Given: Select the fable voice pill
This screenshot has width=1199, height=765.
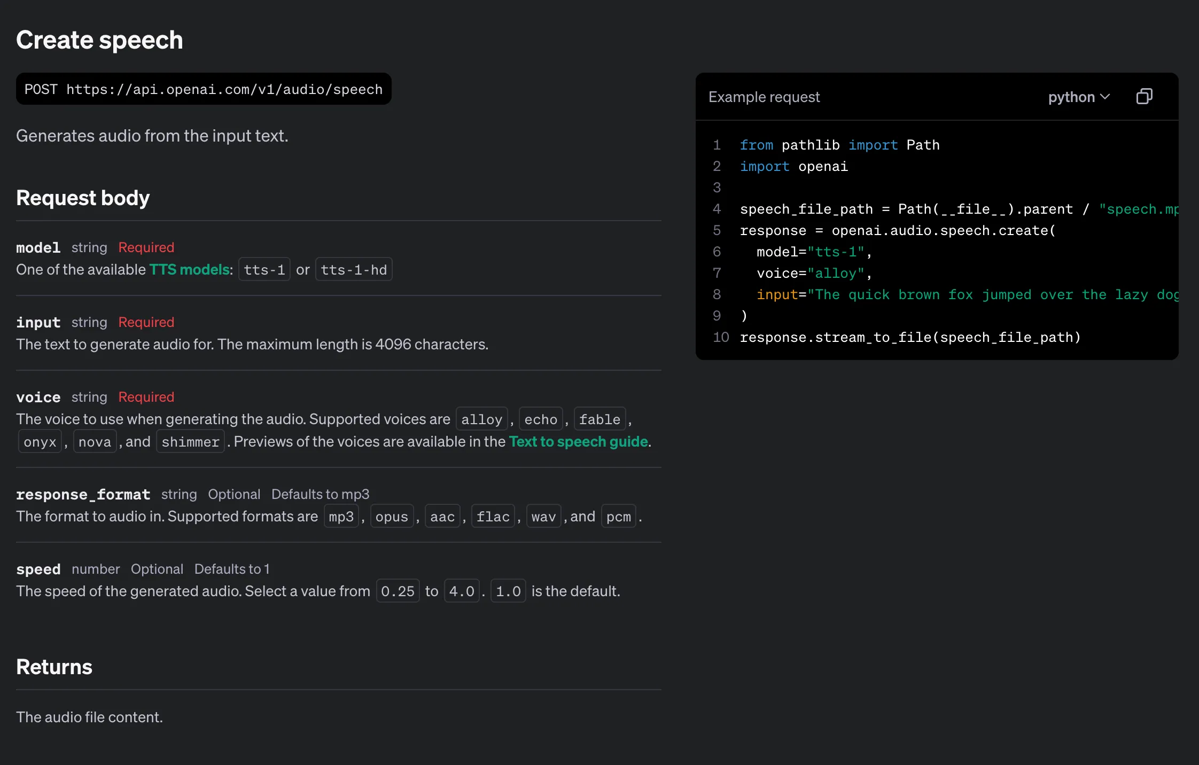Looking at the screenshot, I should point(599,419).
